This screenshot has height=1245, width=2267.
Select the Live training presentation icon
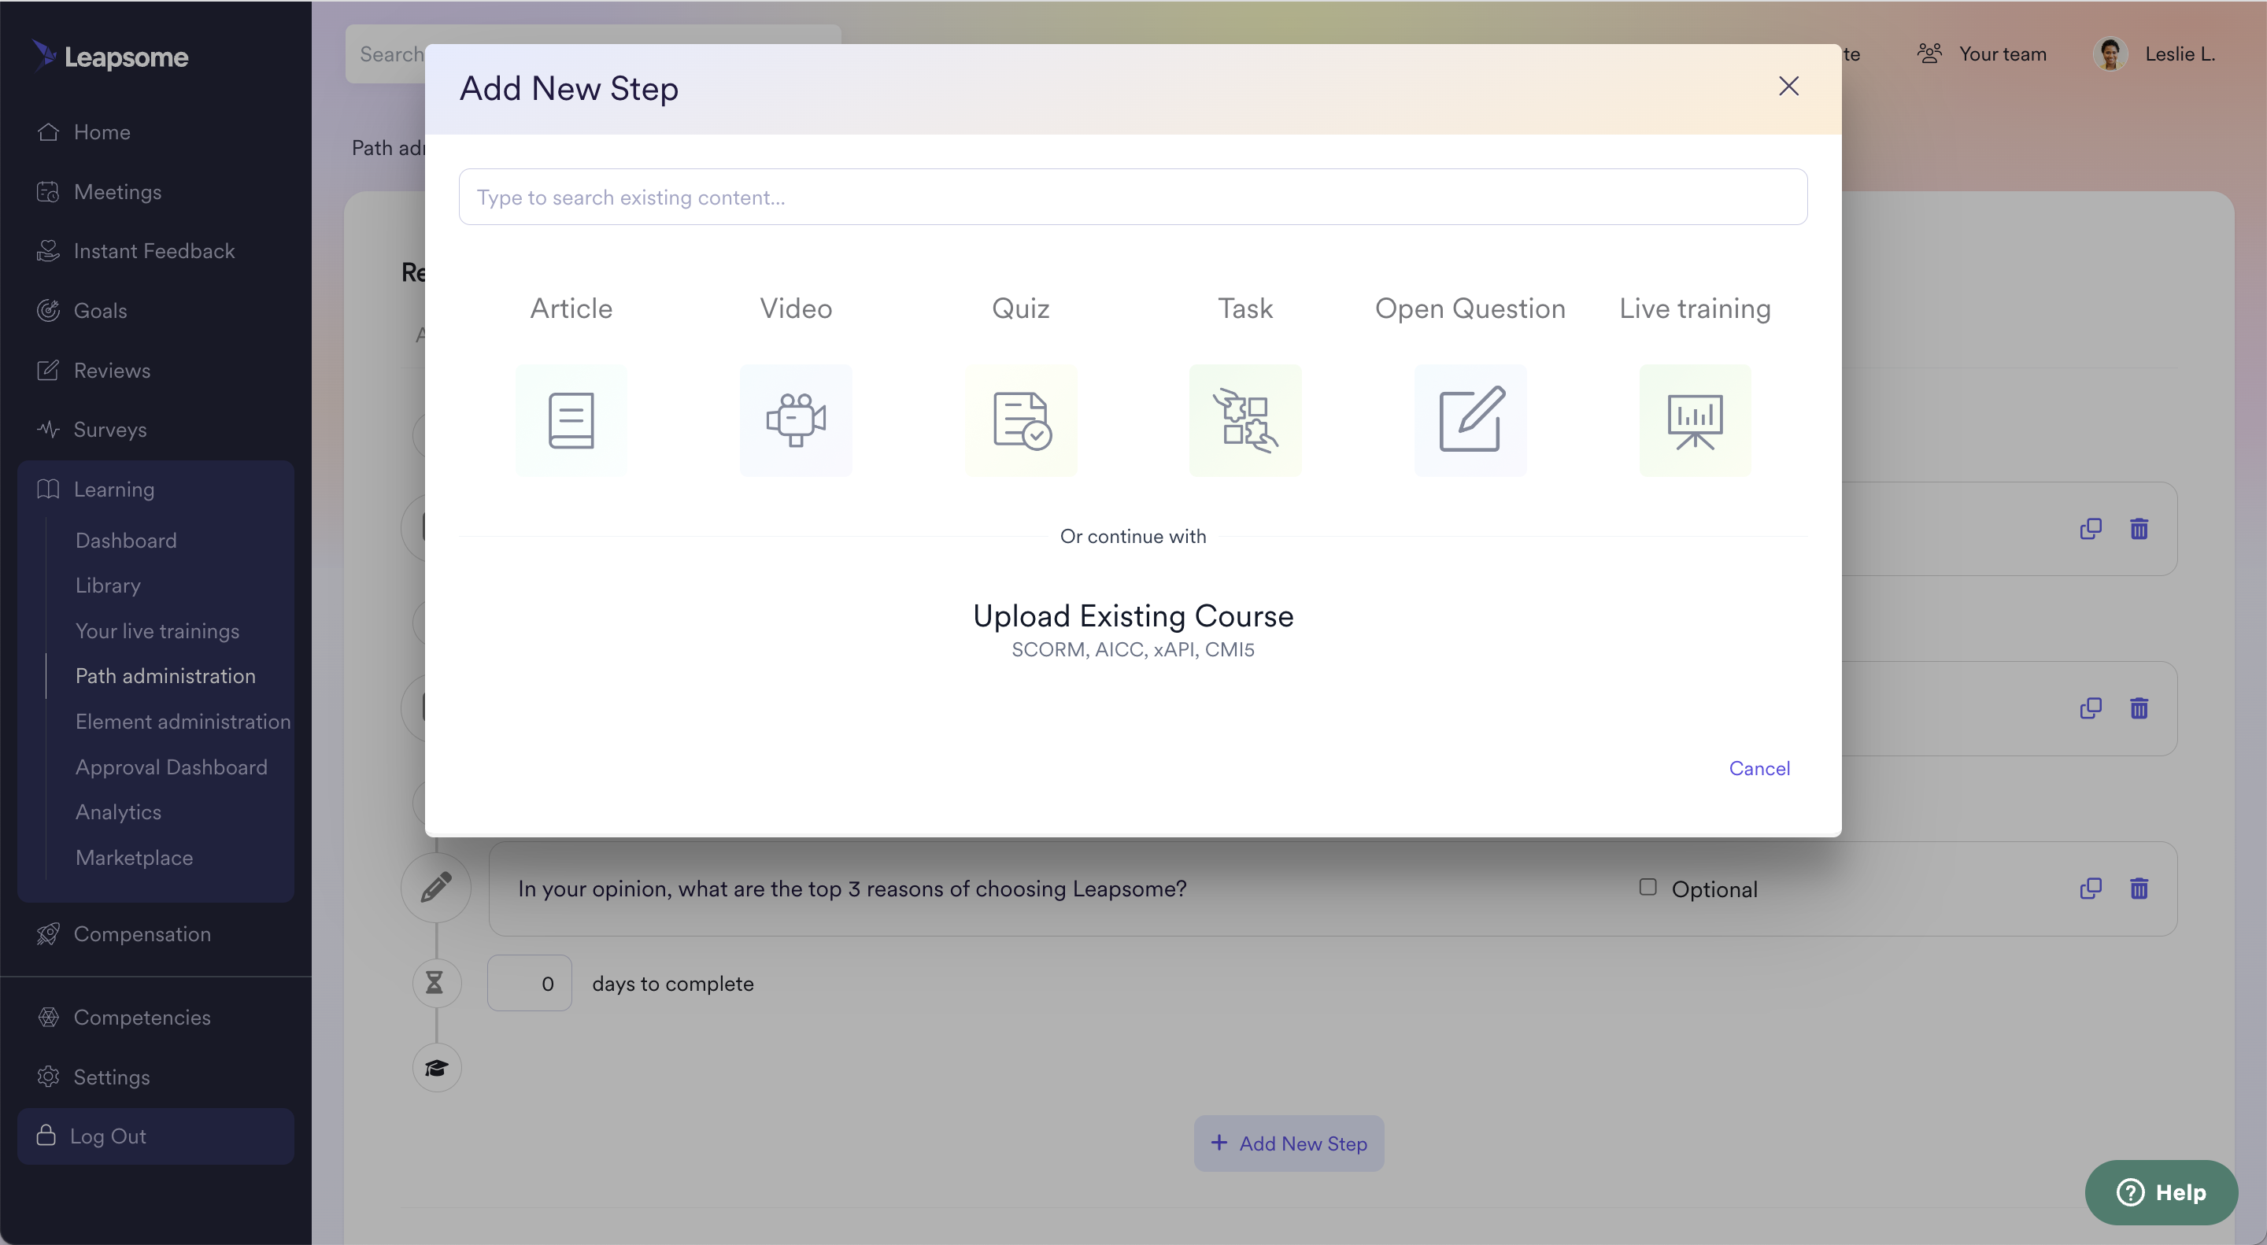(x=1695, y=419)
